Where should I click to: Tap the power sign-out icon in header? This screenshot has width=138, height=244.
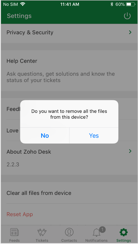coord(127,16)
